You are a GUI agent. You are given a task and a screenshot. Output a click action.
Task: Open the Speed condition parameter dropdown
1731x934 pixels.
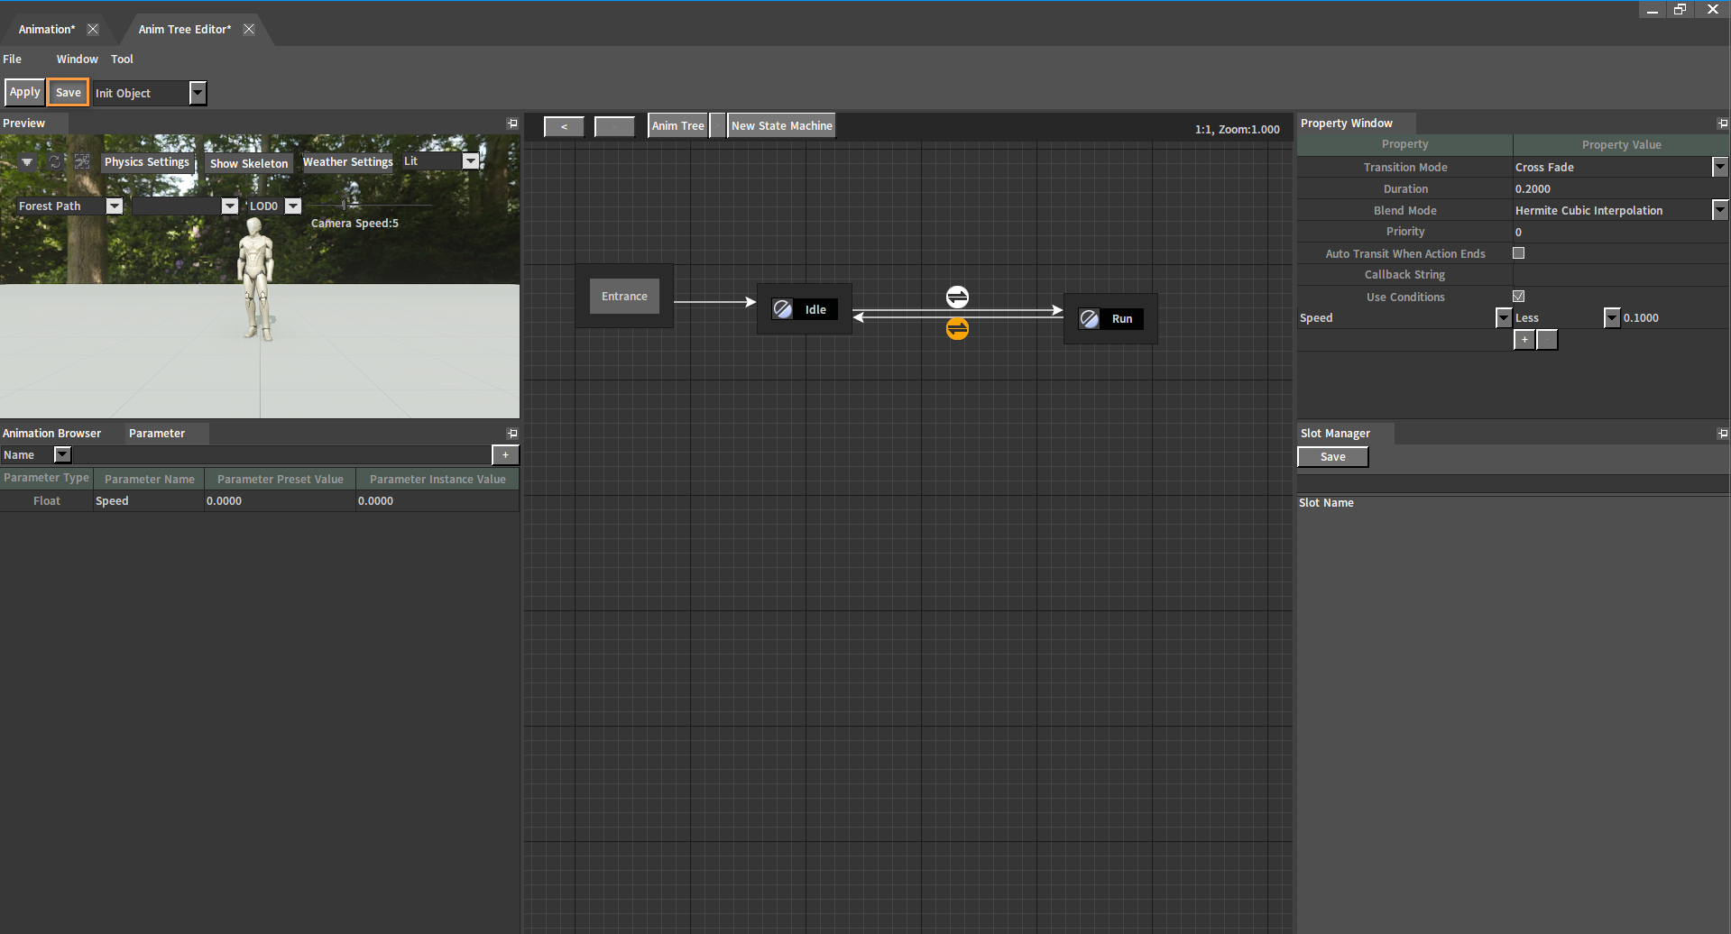point(1504,317)
